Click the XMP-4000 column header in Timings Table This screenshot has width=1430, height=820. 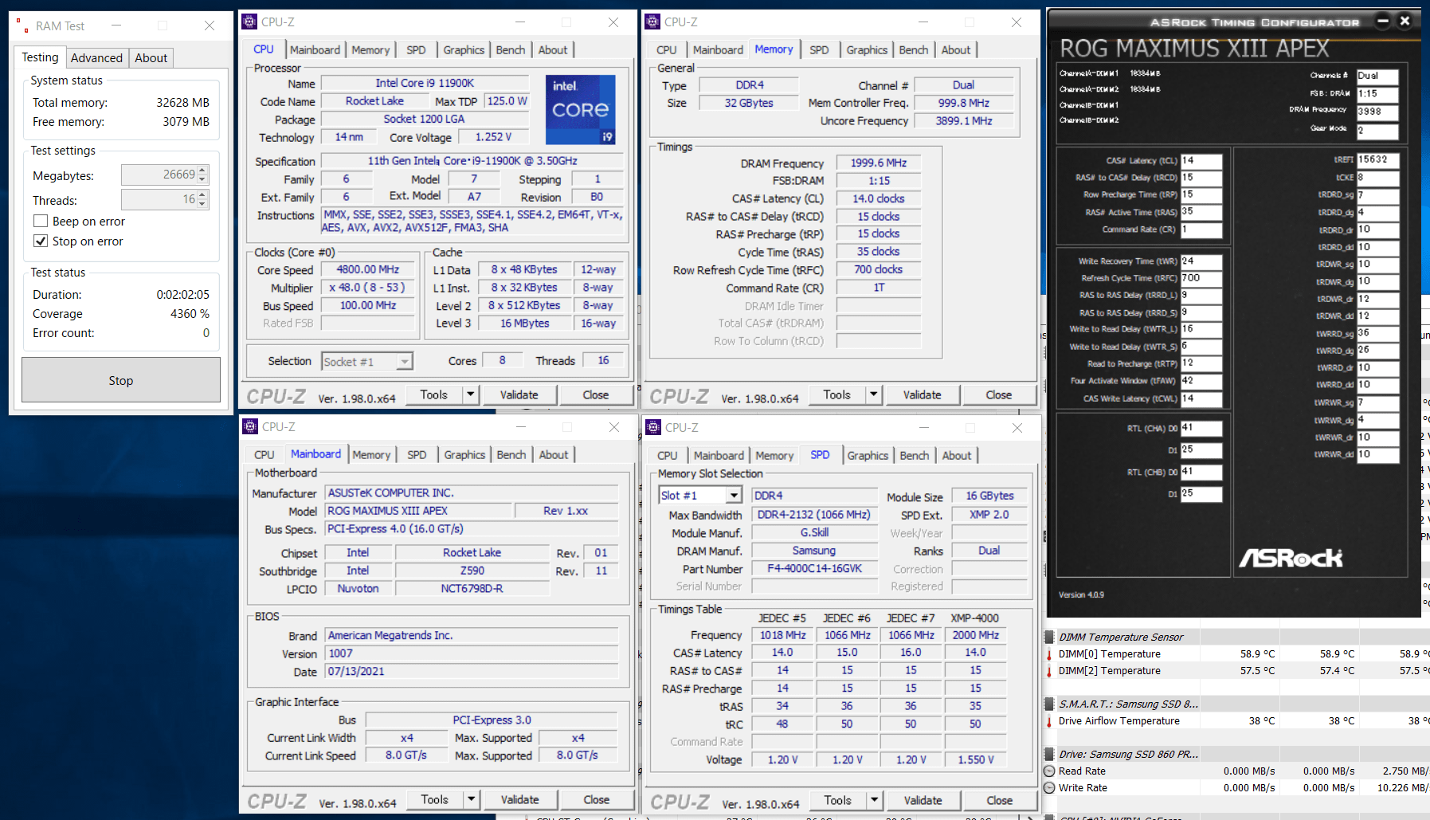[x=974, y=618]
